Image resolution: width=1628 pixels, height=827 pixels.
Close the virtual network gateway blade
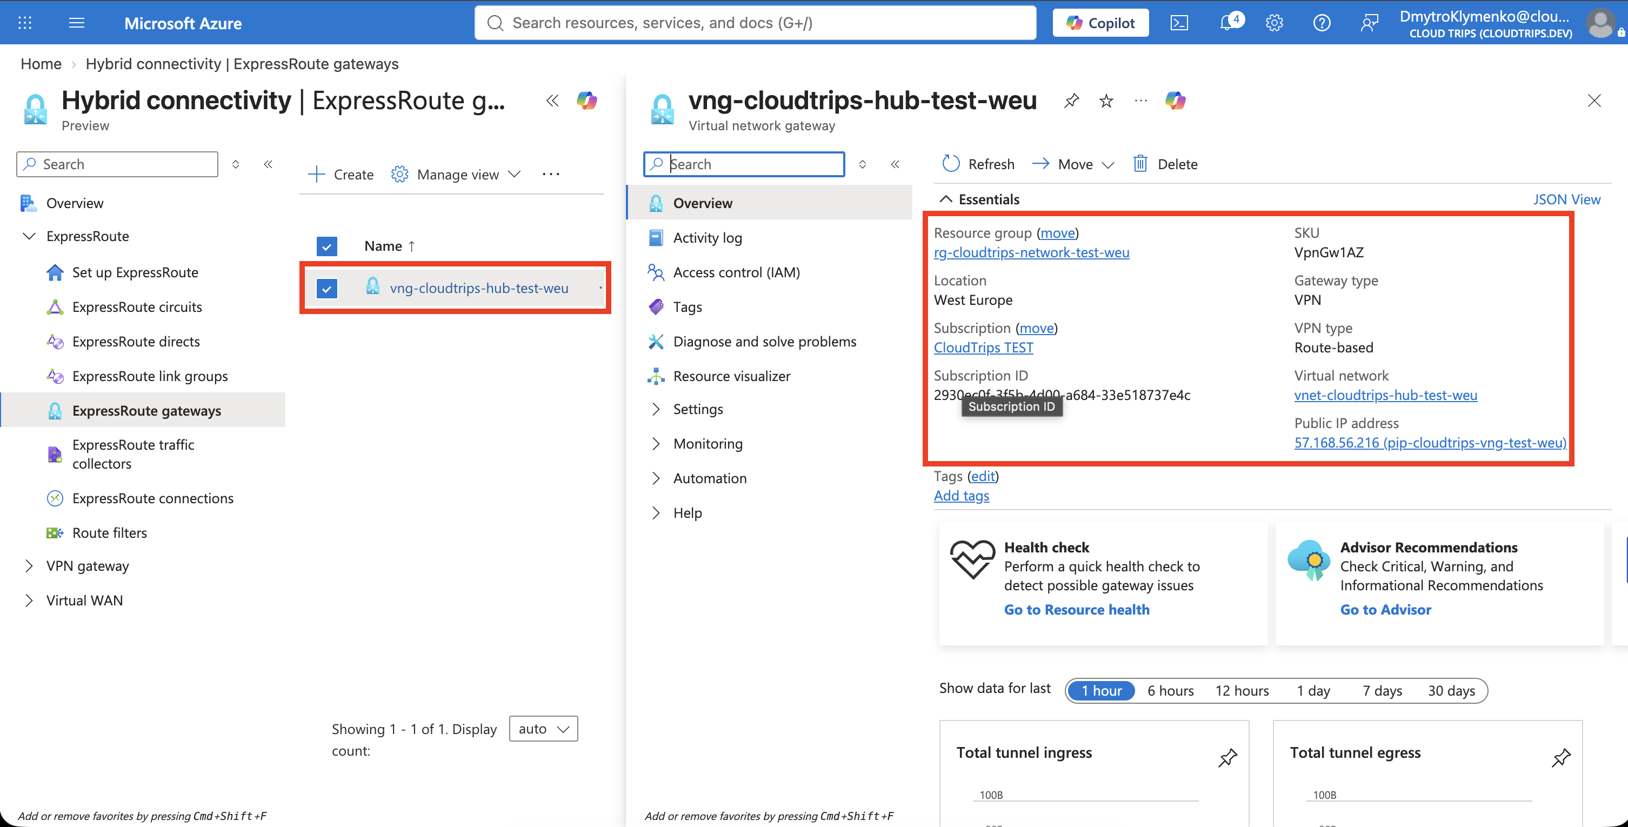pyautogui.click(x=1594, y=101)
